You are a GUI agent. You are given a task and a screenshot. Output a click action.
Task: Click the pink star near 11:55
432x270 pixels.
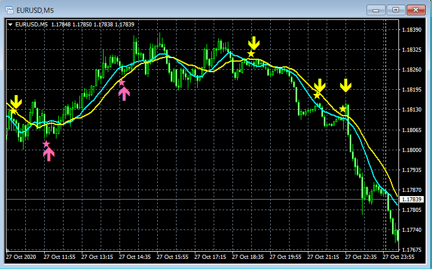[46, 144]
